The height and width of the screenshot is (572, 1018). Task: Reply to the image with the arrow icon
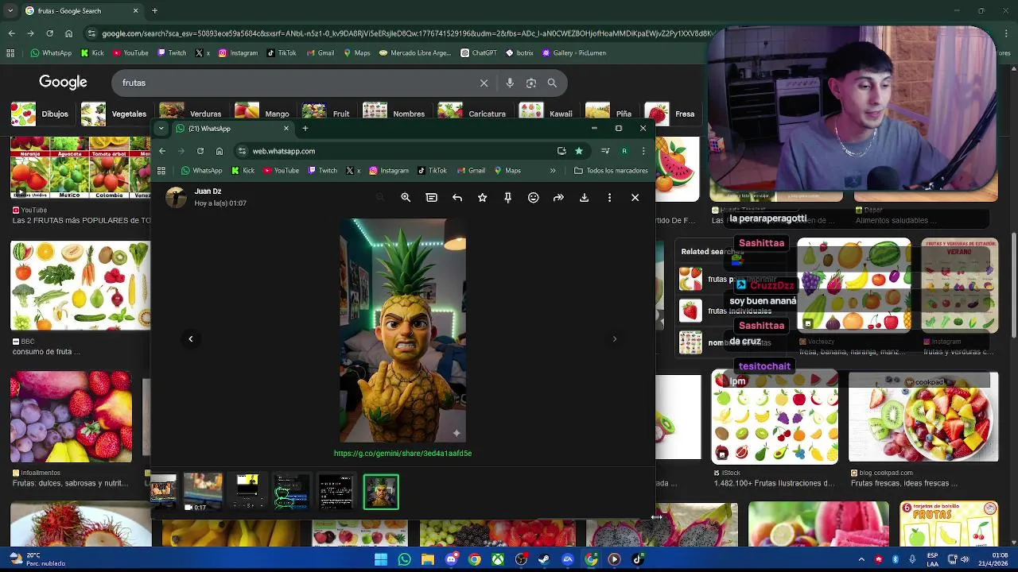click(457, 197)
